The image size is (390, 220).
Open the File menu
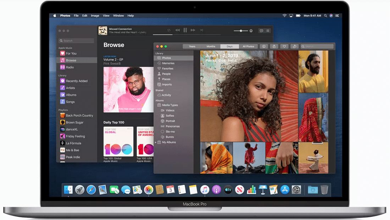[76, 16]
